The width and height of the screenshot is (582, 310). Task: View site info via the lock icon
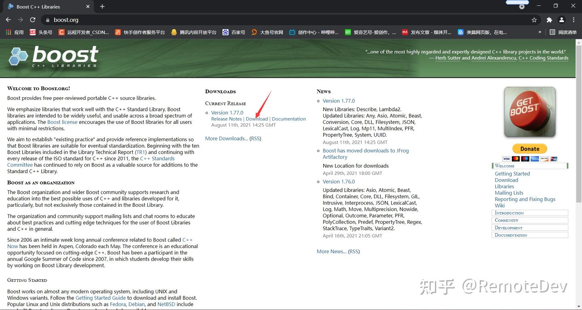pos(48,19)
